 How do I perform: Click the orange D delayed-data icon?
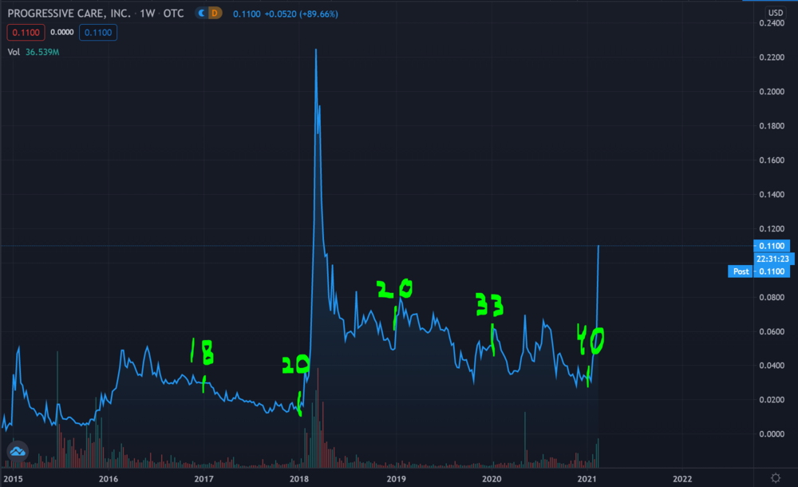tap(215, 14)
